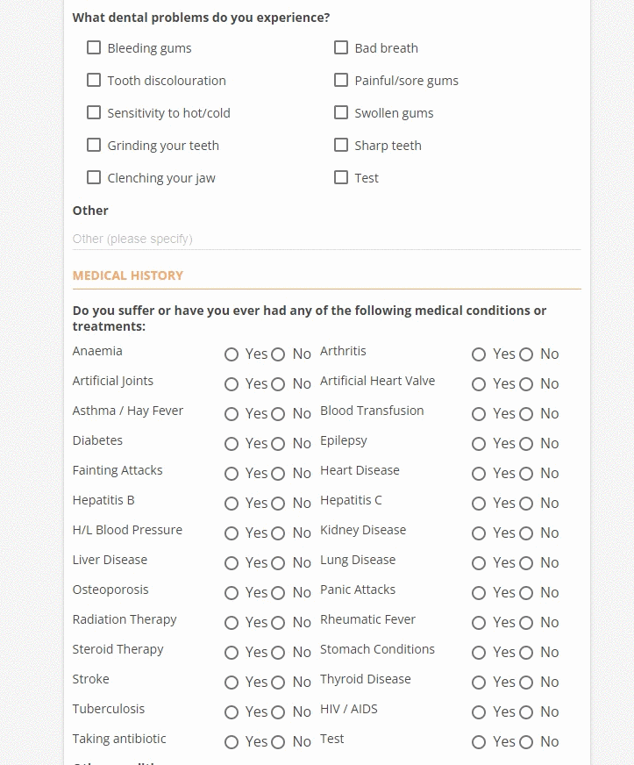Click the Other please specify text field
634x765 pixels.
coord(326,239)
